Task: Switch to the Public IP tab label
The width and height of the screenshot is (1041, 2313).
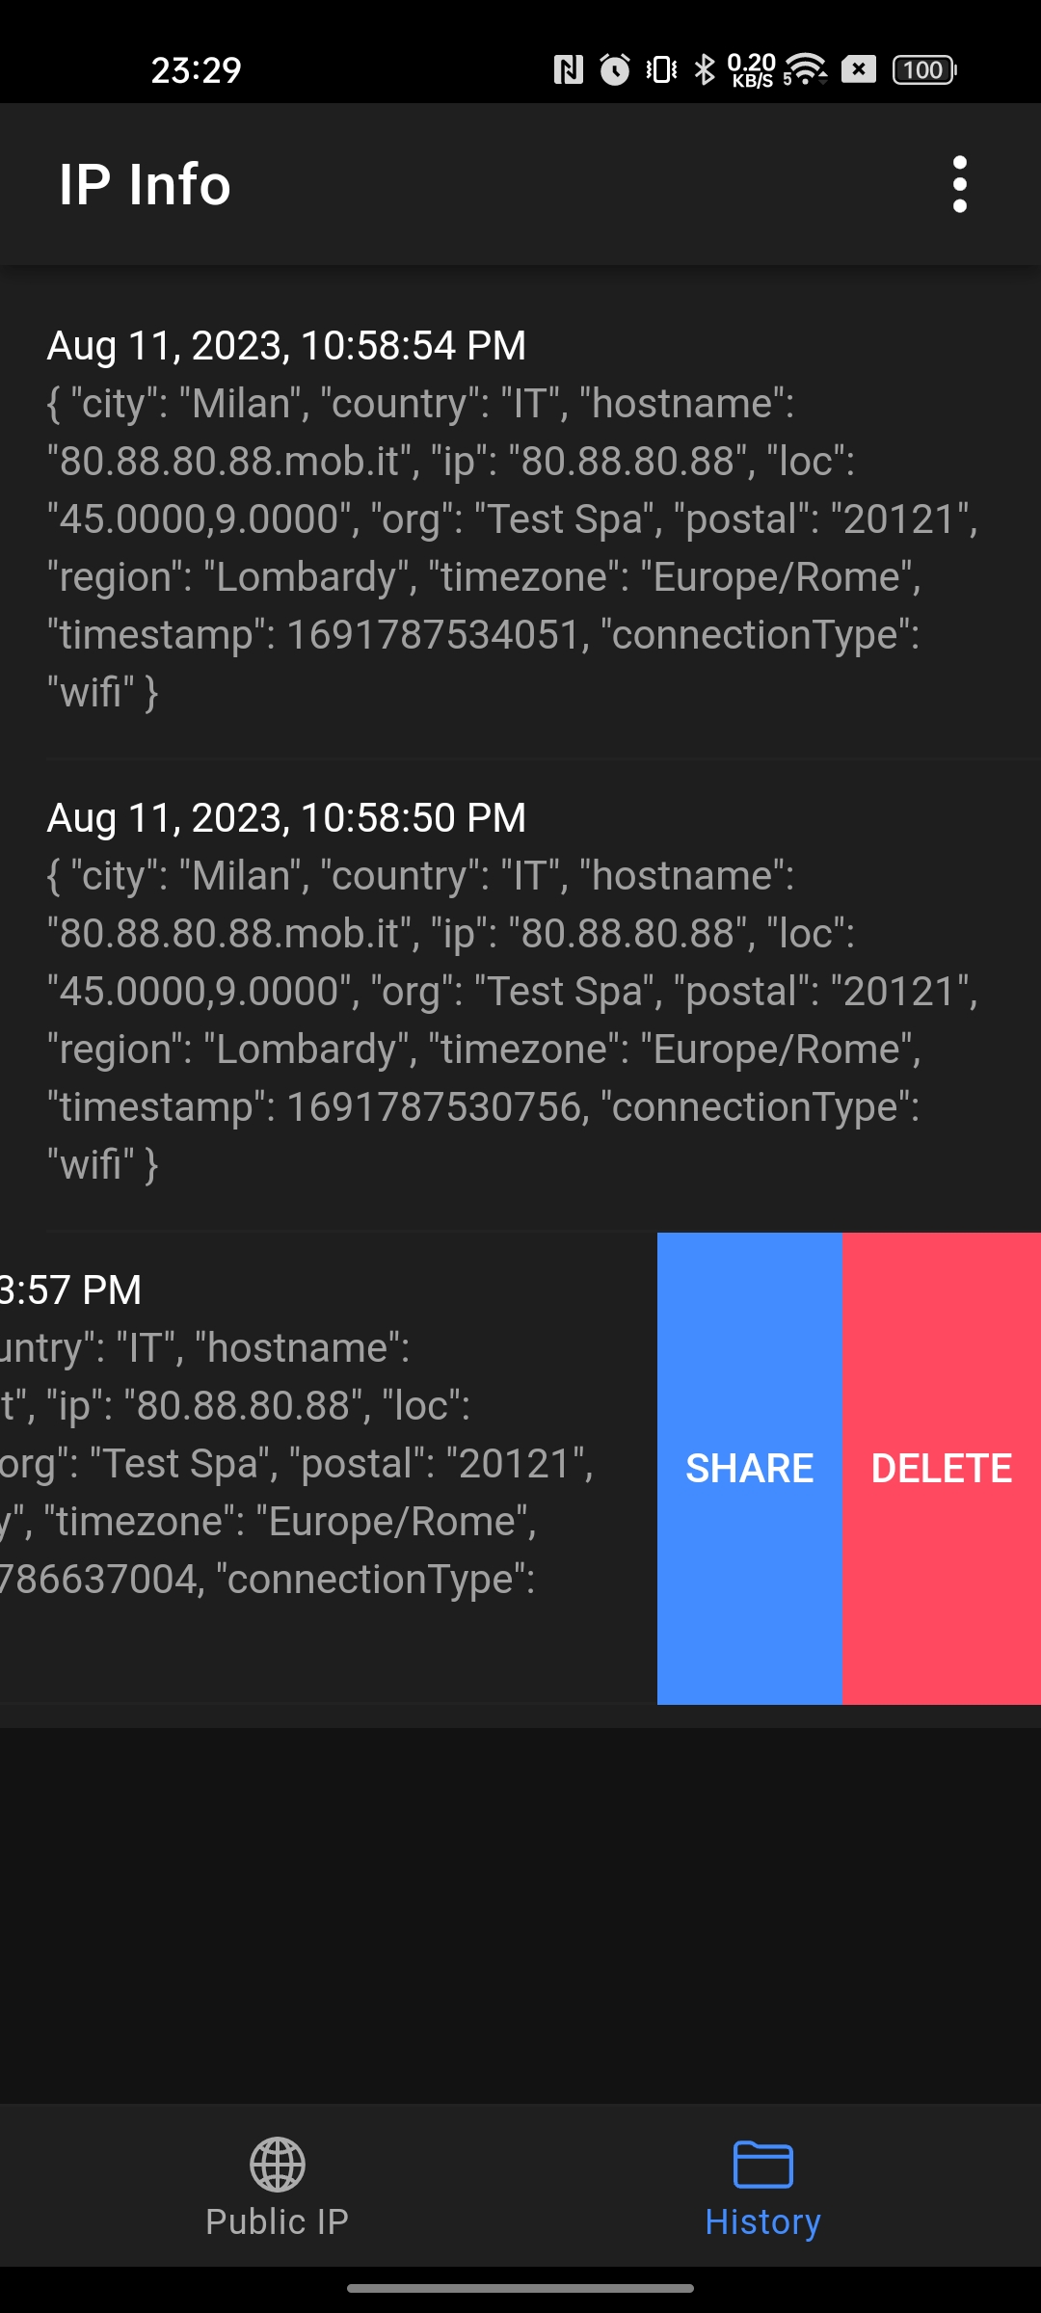Action: (278, 2221)
